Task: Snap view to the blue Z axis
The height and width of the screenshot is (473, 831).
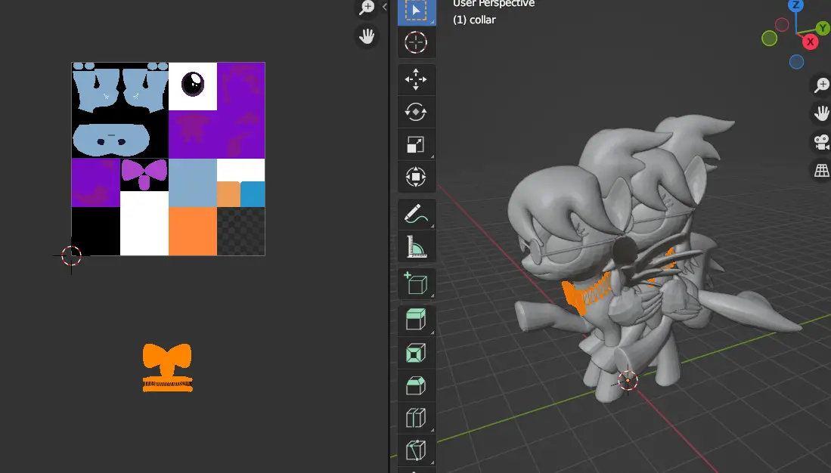Action: coord(795,5)
